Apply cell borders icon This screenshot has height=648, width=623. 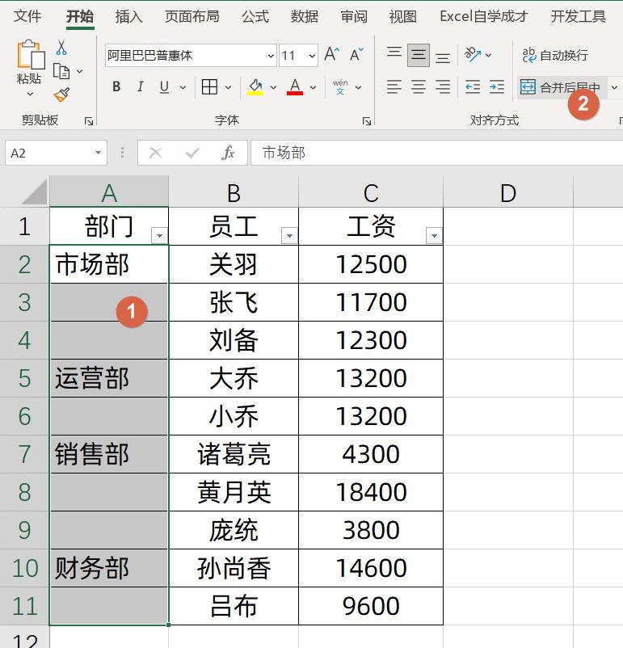[x=209, y=87]
